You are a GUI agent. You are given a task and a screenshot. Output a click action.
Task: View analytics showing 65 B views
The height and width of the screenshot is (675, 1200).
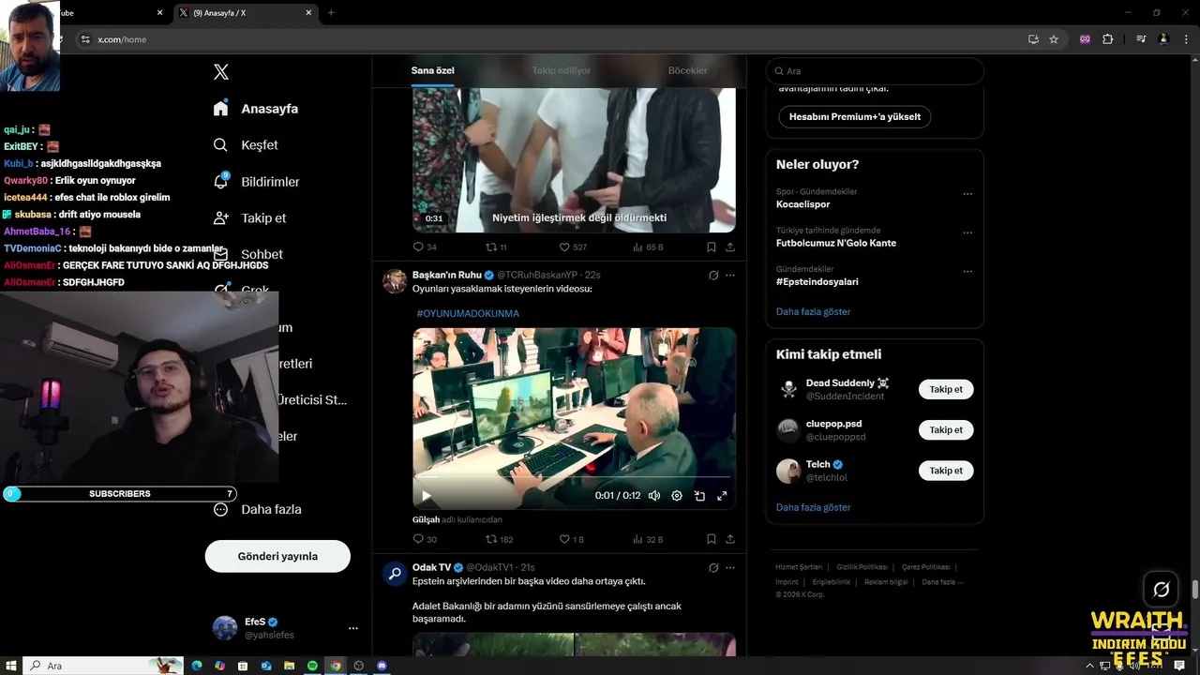[647, 247]
